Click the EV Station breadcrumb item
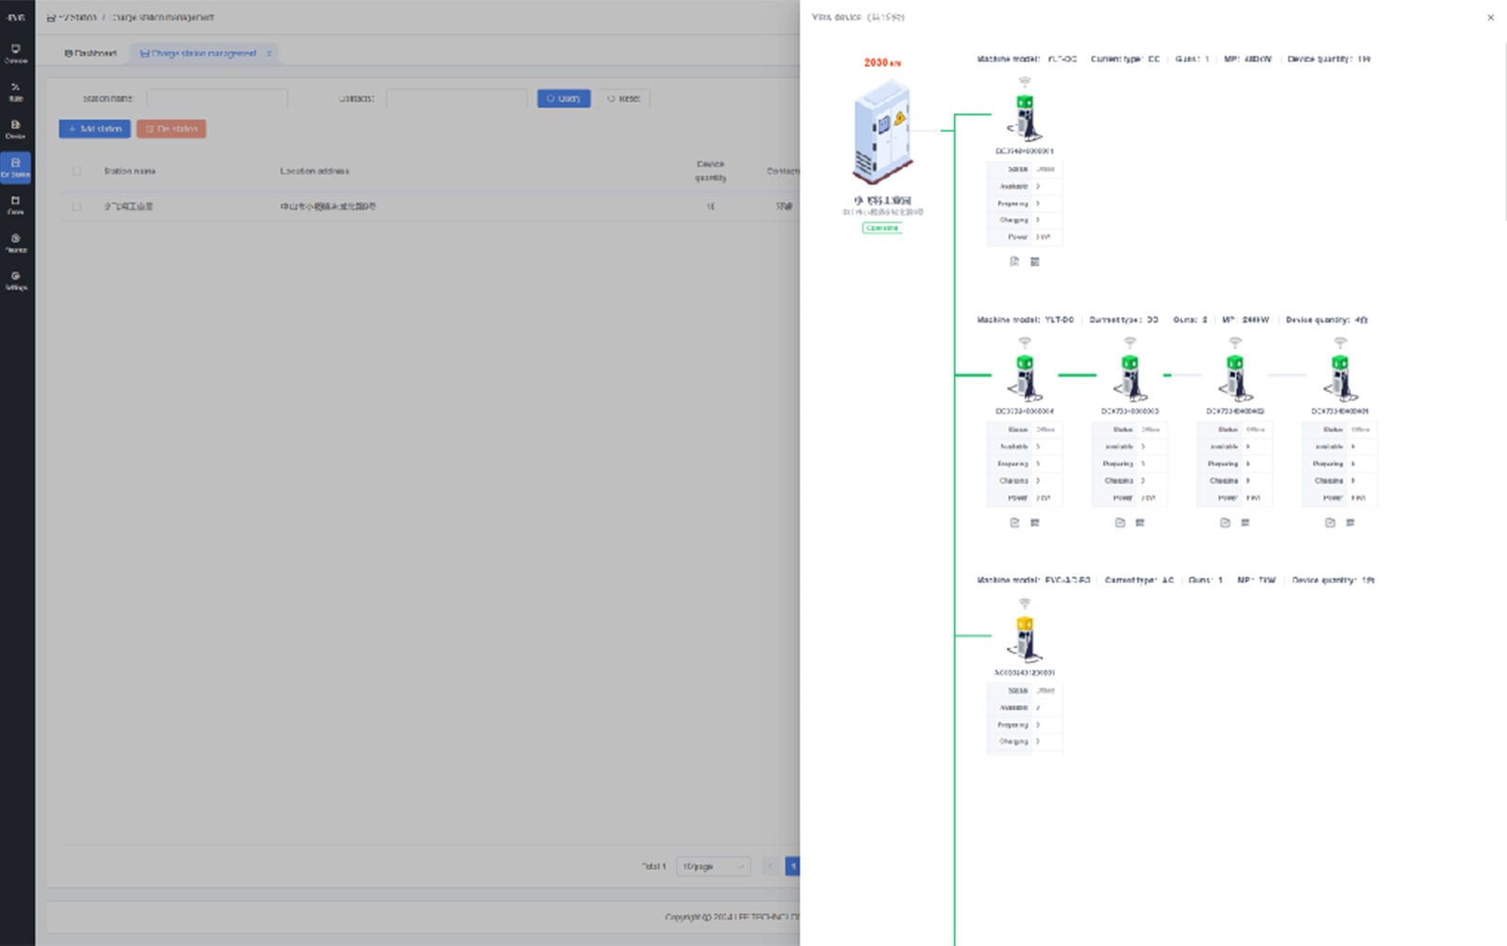 (72, 17)
